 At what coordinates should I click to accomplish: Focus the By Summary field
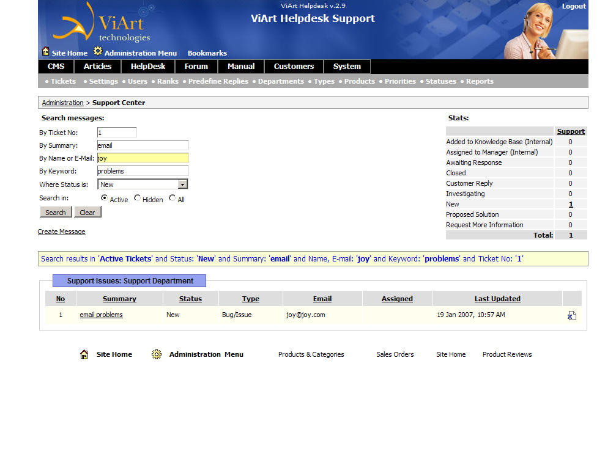143,145
